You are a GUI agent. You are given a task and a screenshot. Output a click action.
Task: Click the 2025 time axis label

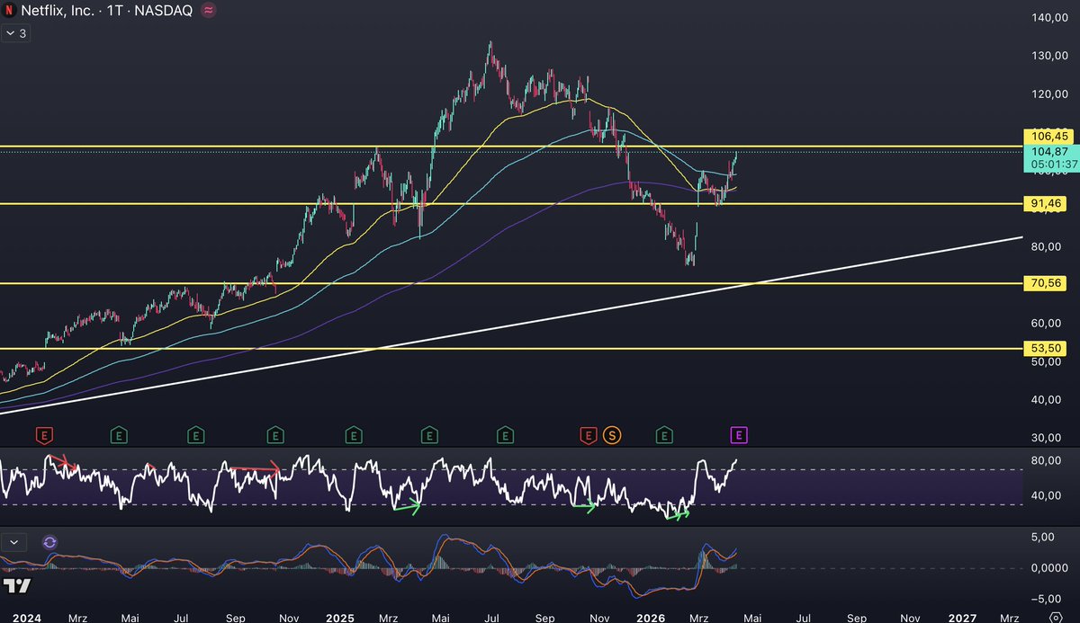[340, 618]
